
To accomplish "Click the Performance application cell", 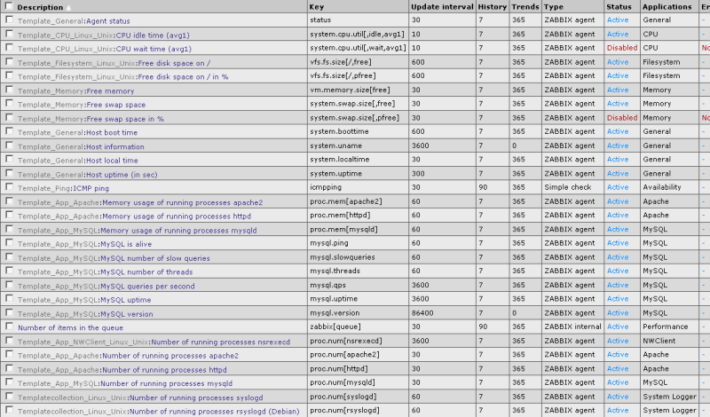I will pos(665,327).
